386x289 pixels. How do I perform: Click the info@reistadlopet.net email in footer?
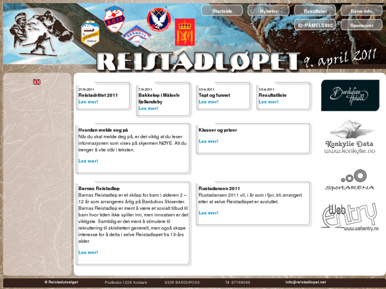coord(305,282)
